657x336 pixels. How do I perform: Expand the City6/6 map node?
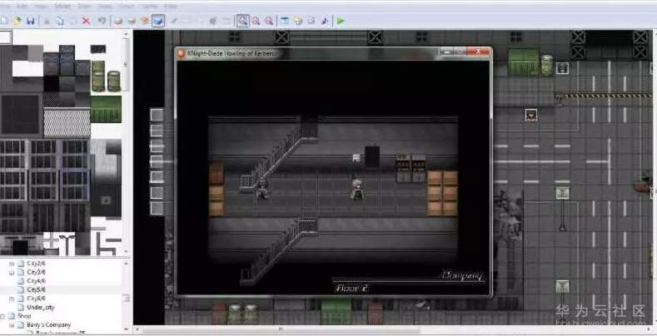(x=12, y=299)
